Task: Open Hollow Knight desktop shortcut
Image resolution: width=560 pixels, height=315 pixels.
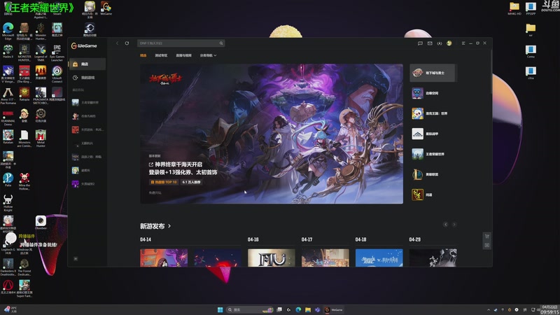Action: point(8,203)
